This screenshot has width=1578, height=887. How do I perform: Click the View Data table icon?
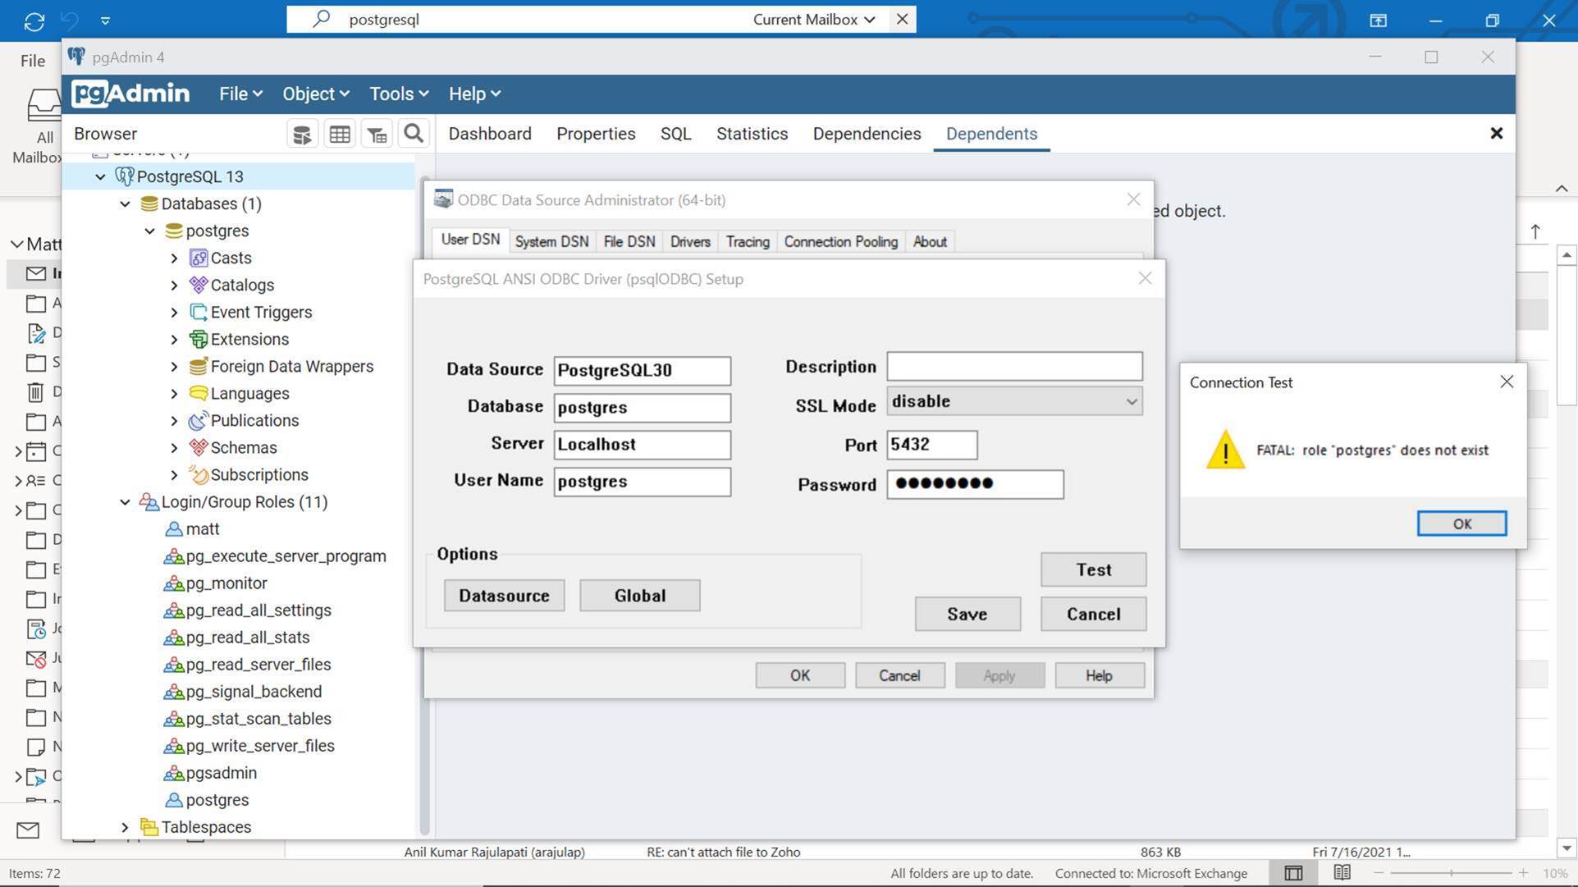click(340, 134)
